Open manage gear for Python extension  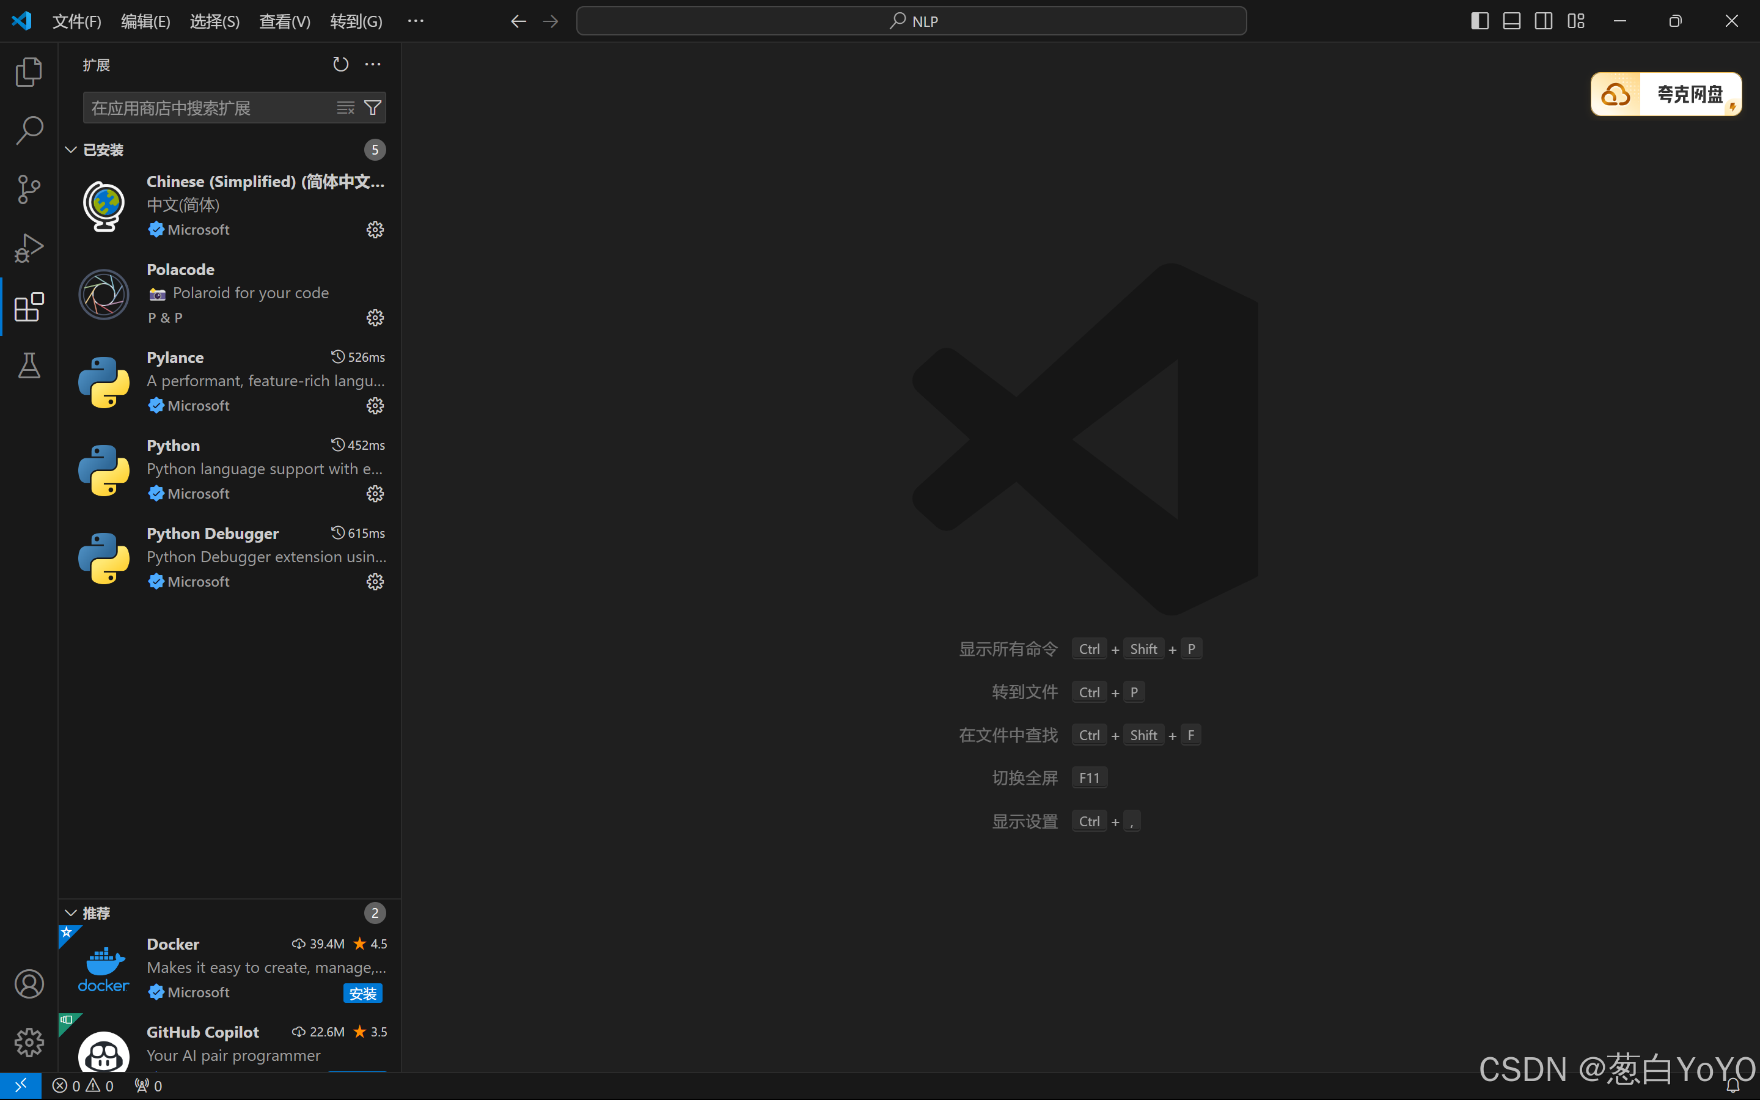pyautogui.click(x=375, y=494)
